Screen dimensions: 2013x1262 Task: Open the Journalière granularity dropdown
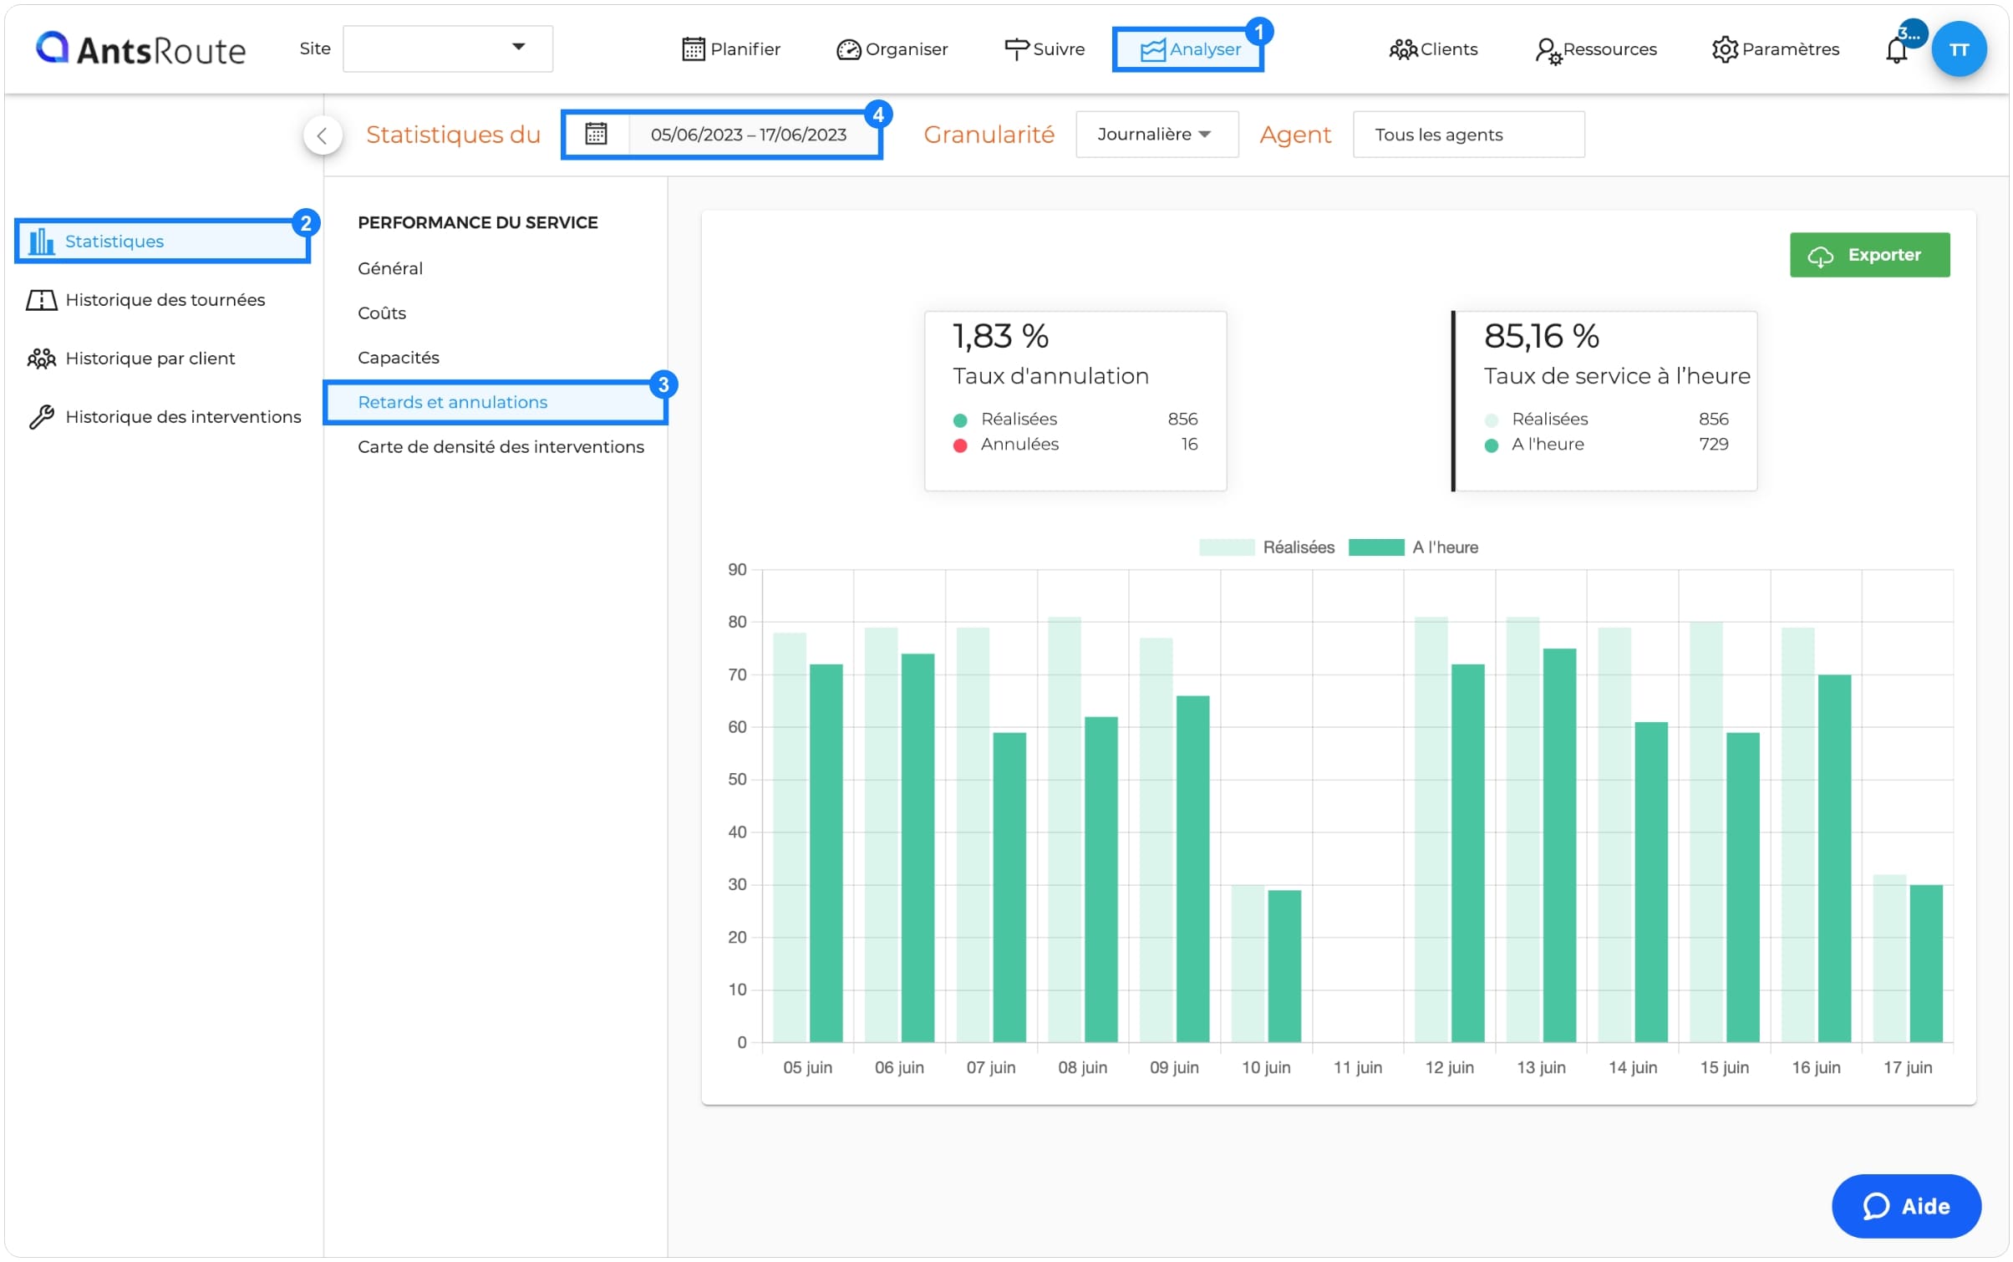pos(1156,135)
